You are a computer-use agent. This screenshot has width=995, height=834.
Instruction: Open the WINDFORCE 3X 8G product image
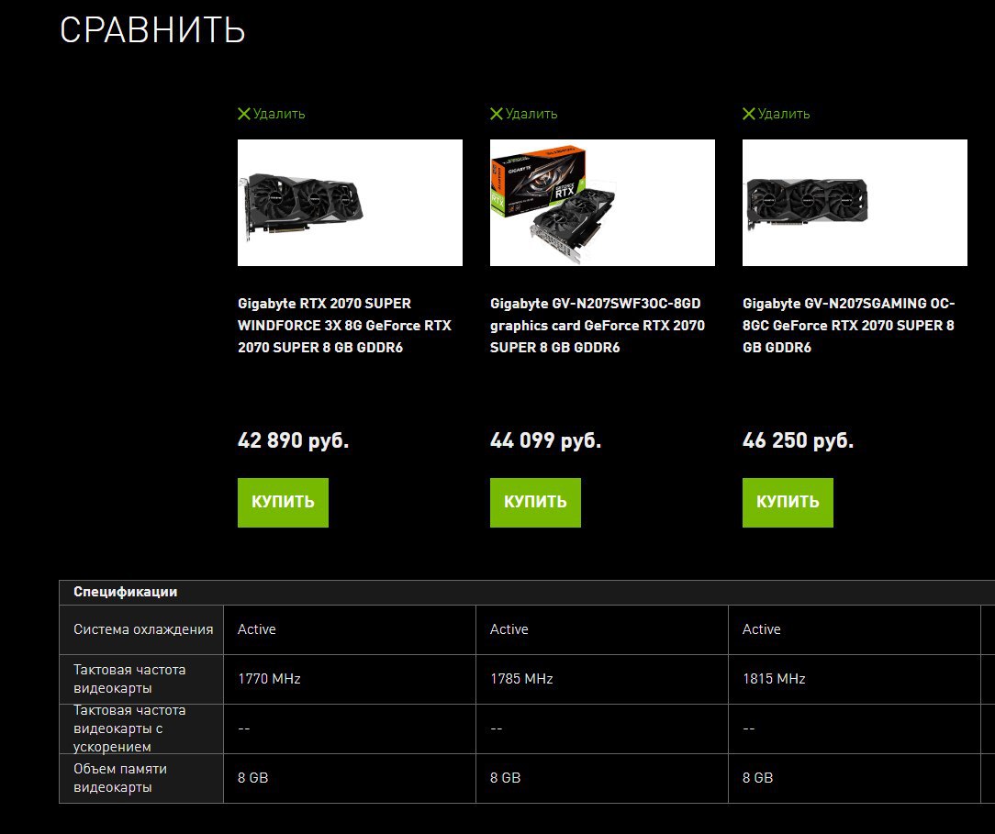351,203
